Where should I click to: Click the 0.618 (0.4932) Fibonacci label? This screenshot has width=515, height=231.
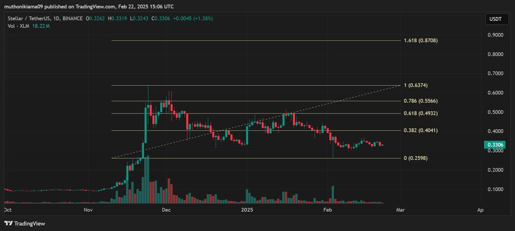click(421, 113)
